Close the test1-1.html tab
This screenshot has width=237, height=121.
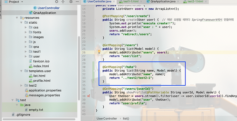(x=141, y=2)
